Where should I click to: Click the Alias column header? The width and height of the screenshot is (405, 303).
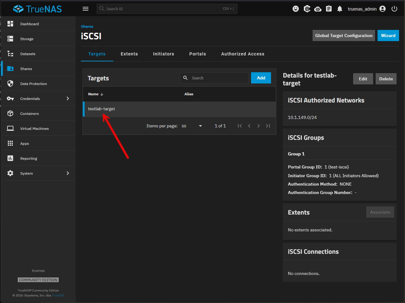[x=189, y=94]
